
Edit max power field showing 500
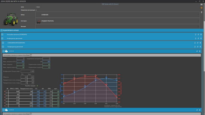point(20,62)
